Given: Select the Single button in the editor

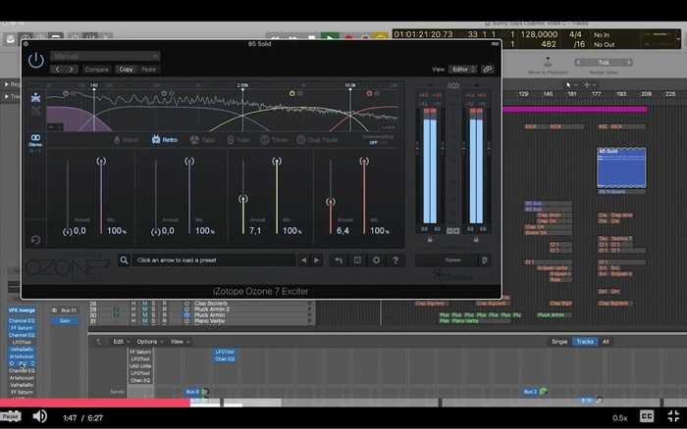Looking at the screenshot, I should click(559, 342).
